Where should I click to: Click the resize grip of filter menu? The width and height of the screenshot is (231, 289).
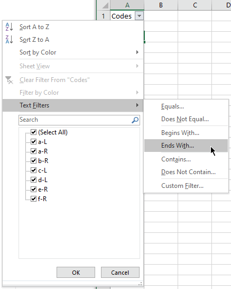click(140, 284)
